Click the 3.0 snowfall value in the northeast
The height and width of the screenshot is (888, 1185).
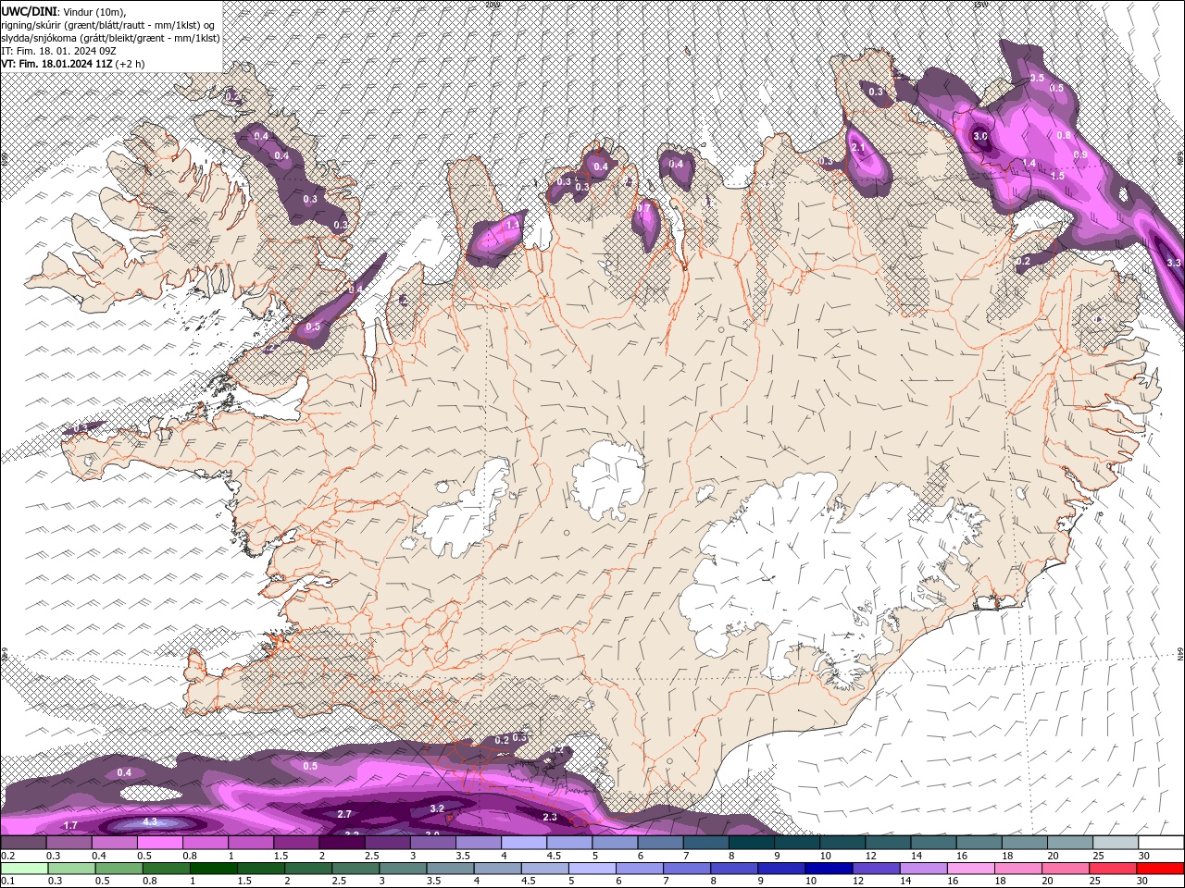point(981,137)
